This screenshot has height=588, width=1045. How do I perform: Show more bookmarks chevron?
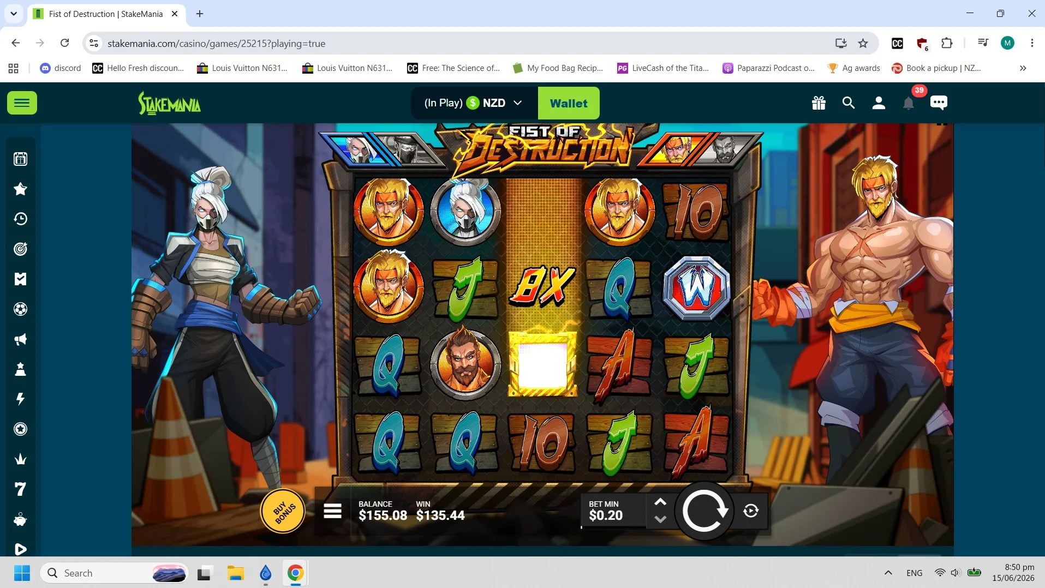tap(1023, 68)
